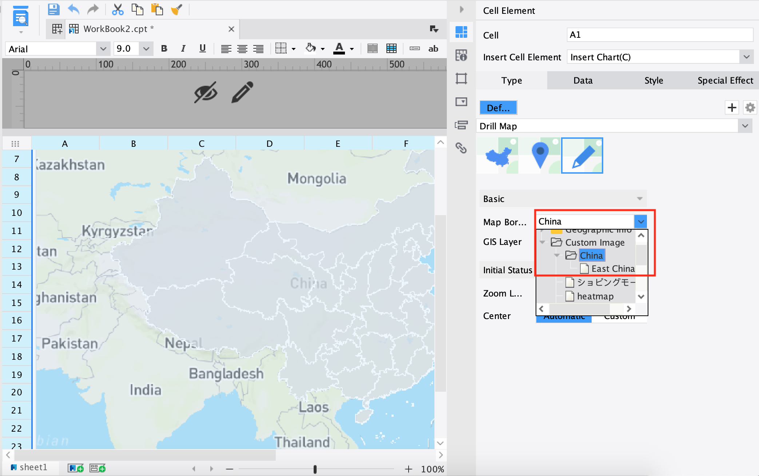Align text to the left
This screenshot has height=476, width=759.
(226, 48)
